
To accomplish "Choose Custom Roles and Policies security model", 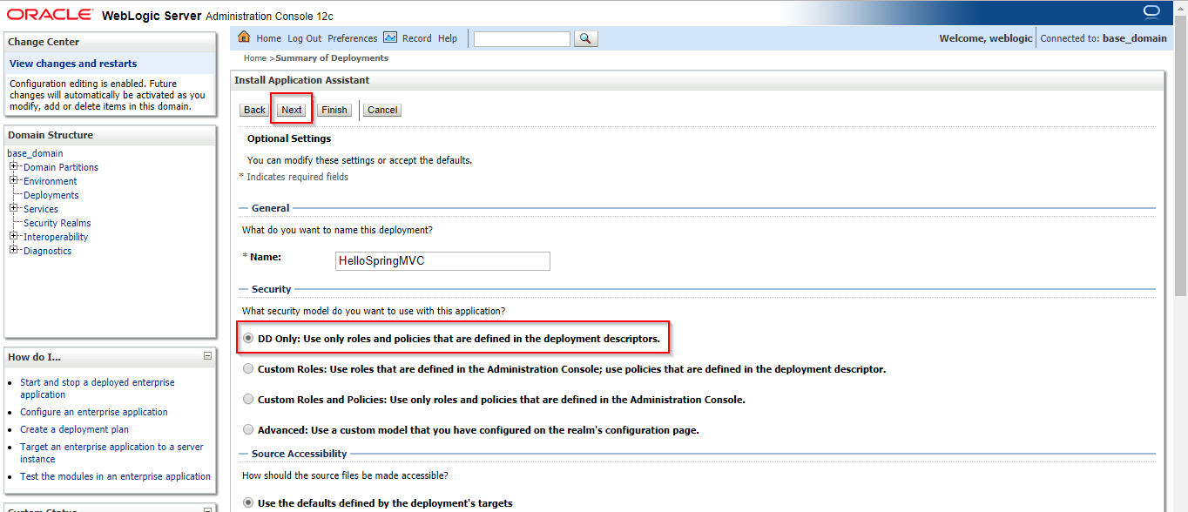I will (248, 398).
